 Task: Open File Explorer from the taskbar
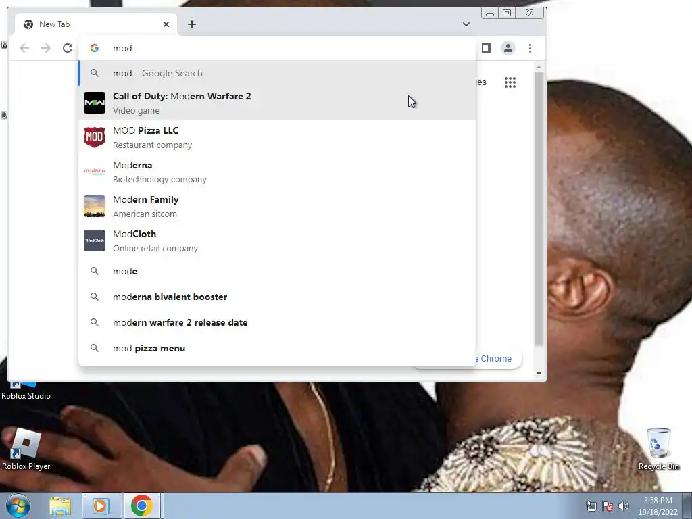click(60, 506)
